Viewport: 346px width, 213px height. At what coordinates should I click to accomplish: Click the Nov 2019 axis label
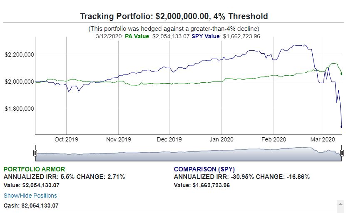coord(119,139)
